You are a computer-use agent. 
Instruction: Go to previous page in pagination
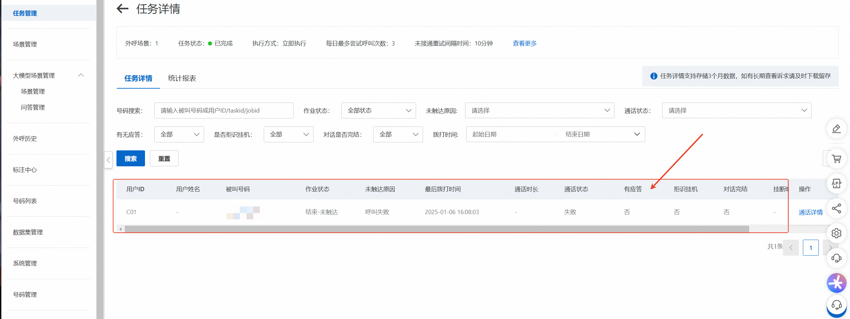point(791,248)
